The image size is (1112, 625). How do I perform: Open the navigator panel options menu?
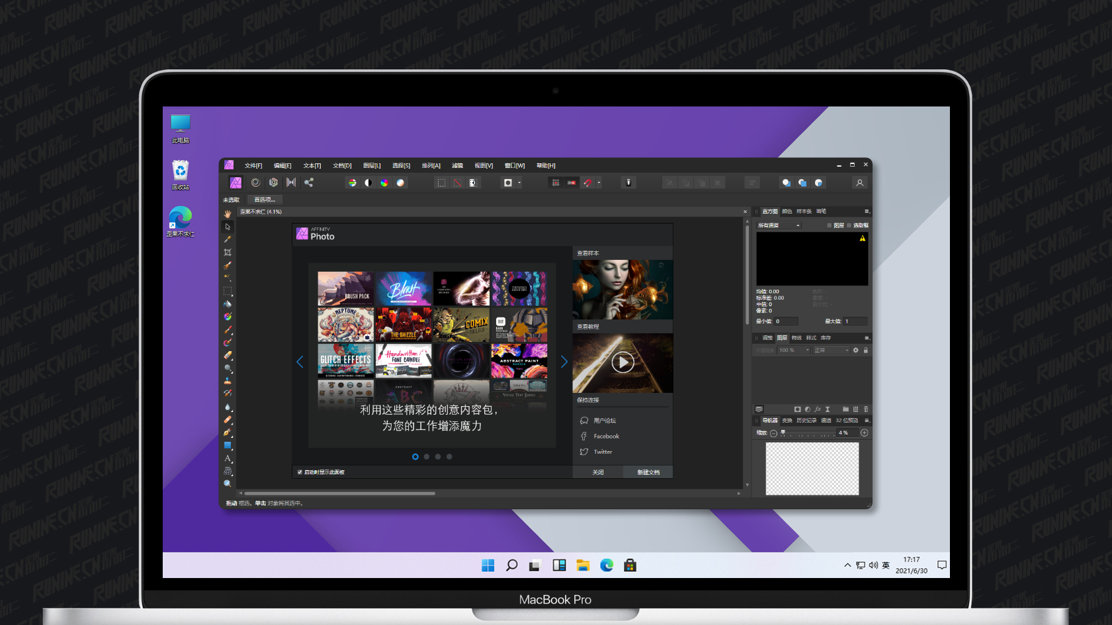point(867,421)
